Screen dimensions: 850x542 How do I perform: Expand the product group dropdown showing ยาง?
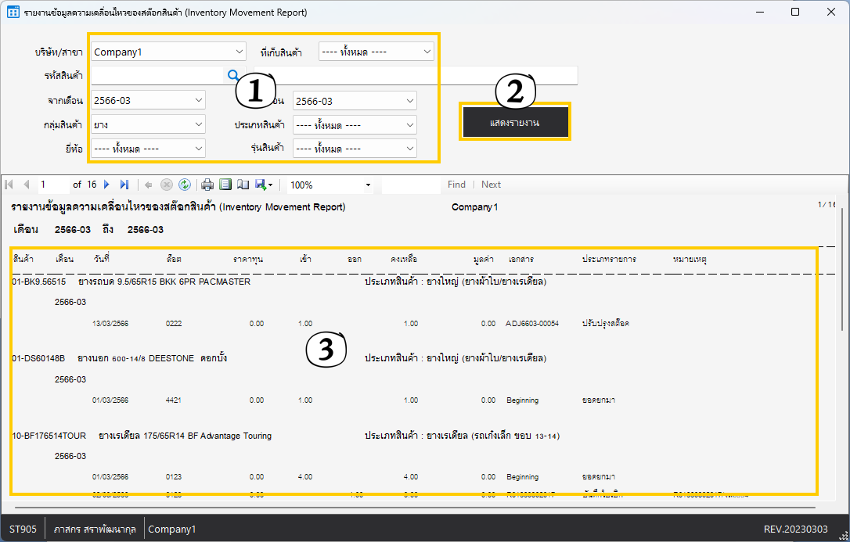198,124
